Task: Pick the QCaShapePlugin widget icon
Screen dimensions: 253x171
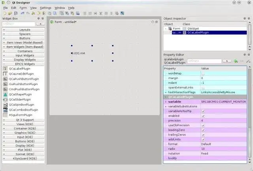Action: click(5, 94)
